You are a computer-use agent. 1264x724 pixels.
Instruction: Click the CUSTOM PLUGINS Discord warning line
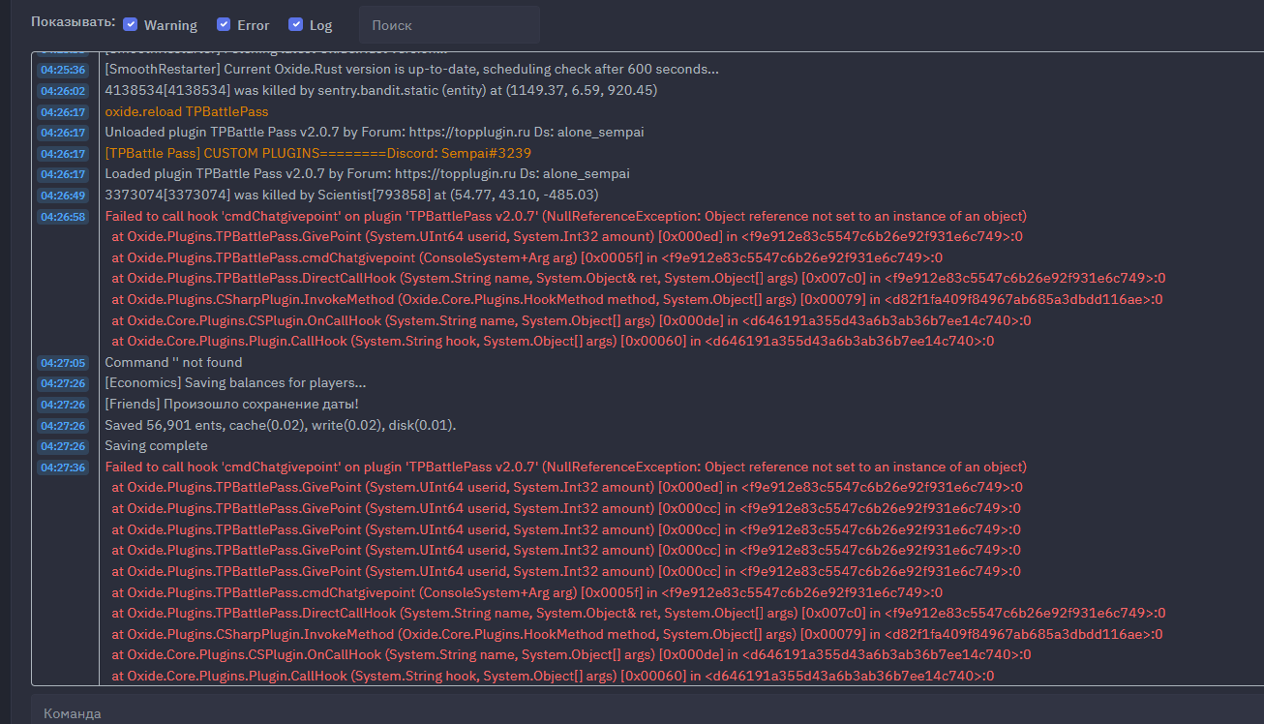click(317, 153)
